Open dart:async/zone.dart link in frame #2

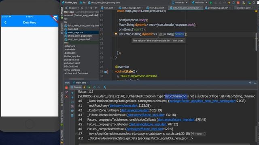pyautogui.click(x=135, y=110)
